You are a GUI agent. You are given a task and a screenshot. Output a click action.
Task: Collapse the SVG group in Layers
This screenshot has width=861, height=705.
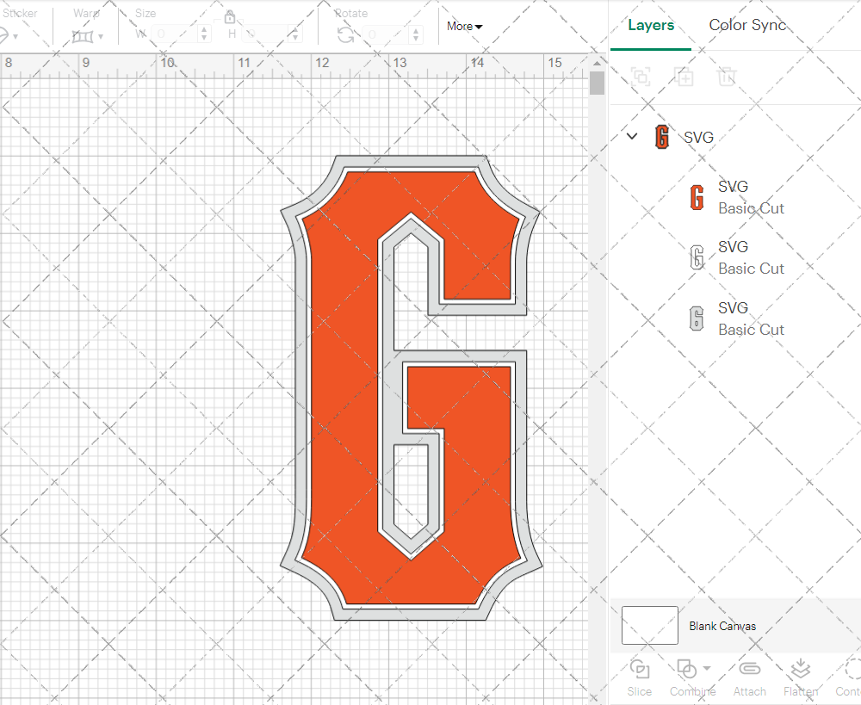pos(632,136)
